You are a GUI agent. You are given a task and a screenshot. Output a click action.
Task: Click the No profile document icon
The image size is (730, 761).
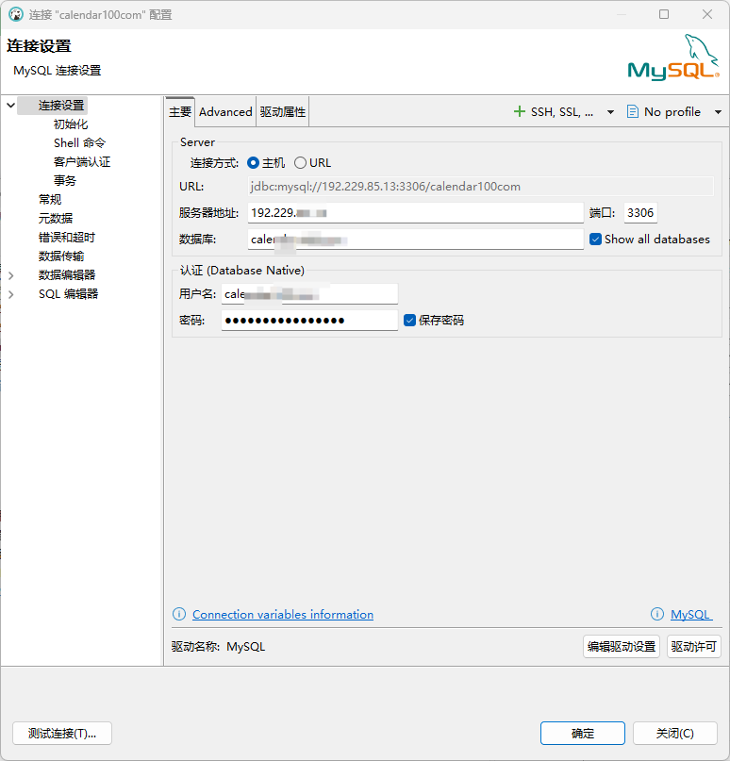(x=633, y=111)
